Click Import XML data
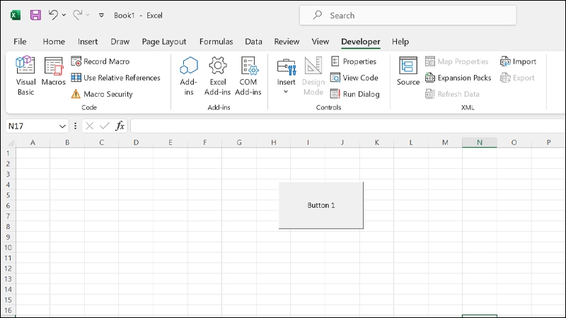 [x=518, y=61]
